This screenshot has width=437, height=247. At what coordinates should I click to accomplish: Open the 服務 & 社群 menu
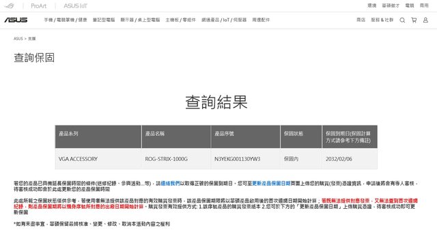pyautogui.click(x=382, y=20)
